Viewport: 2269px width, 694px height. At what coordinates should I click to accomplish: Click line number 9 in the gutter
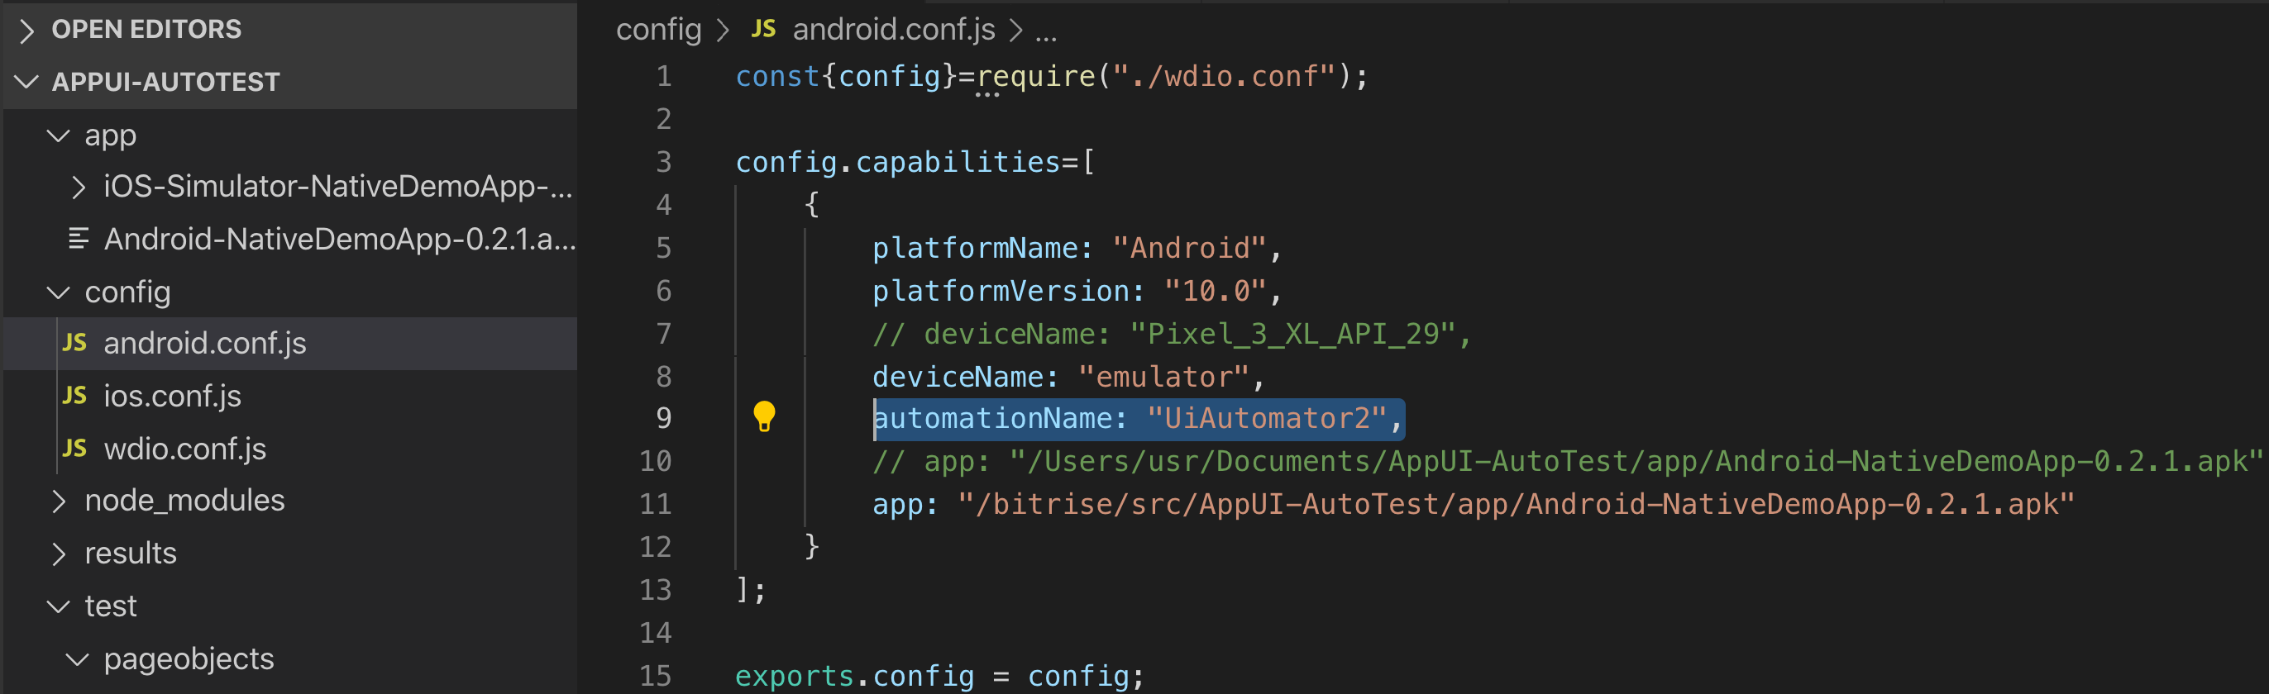click(663, 419)
